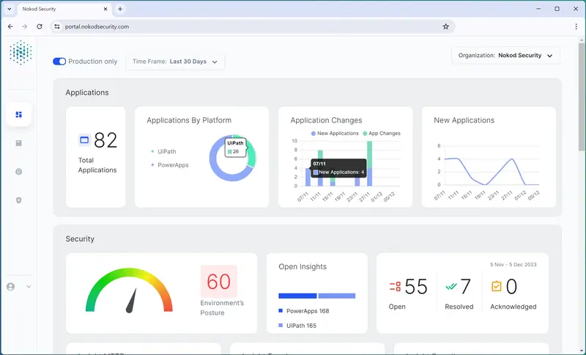Click the posture gauge needle
Viewport: 586px width, 355px height.
coord(132,301)
